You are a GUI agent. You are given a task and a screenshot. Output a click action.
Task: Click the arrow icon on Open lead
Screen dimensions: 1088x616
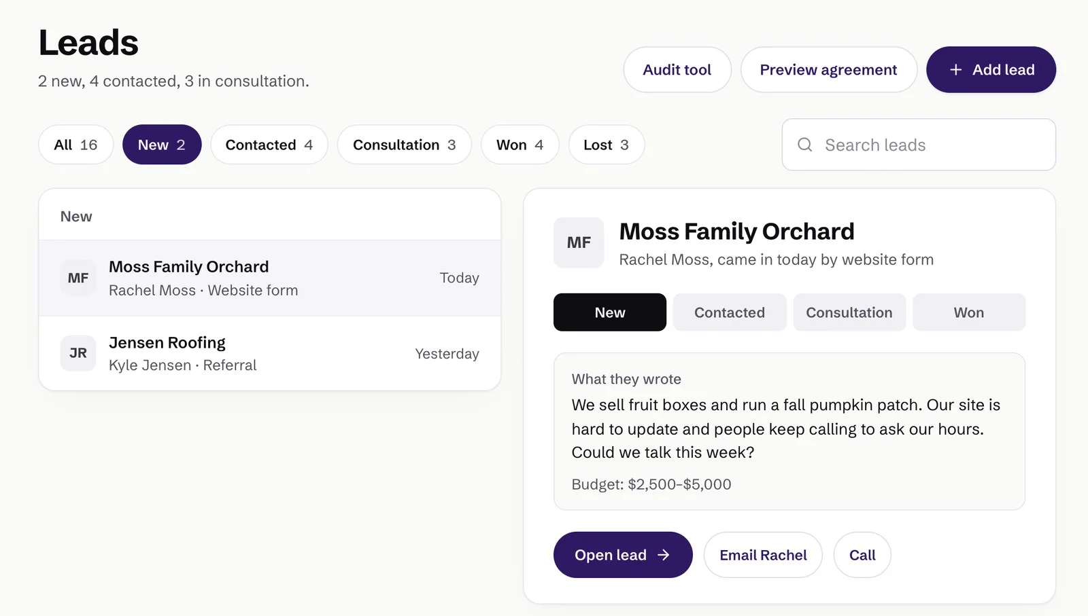click(664, 555)
